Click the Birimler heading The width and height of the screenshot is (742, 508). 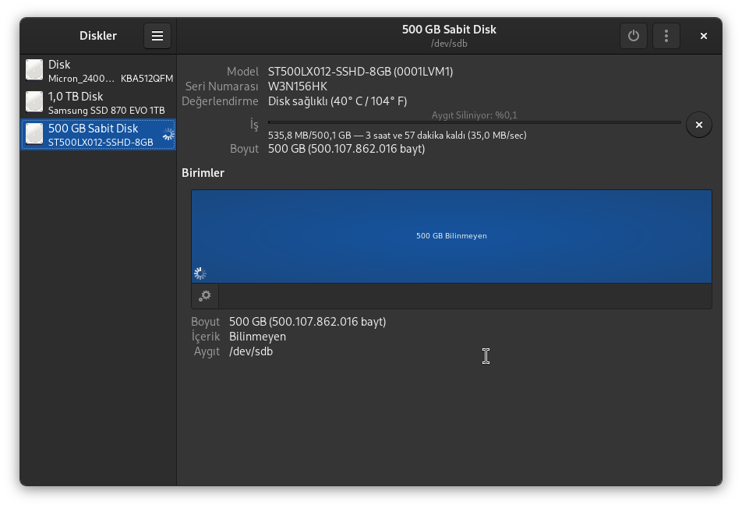pyautogui.click(x=203, y=173)
